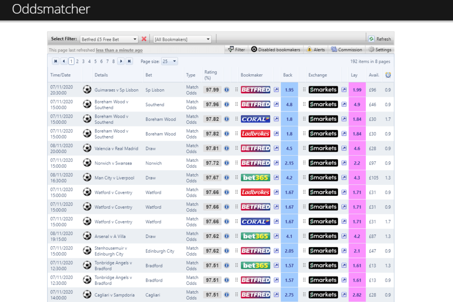Click rating 97.99 for Guimaraes v Sp Lisbon
This screenshot has height=302, width=453.
click(x=212, y=90)
